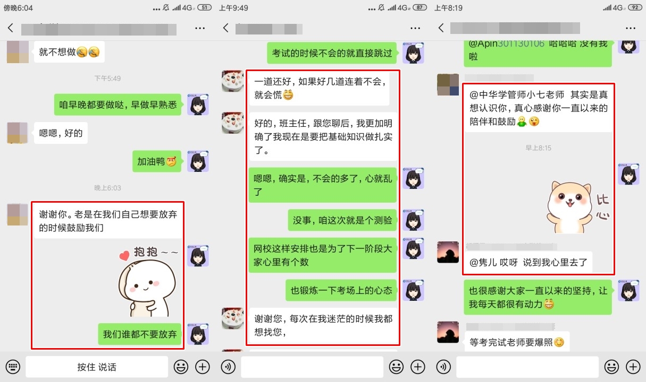Image resolution: width=646 pixels, height=382 pixels.
Task: Open the chat details menu via middle chat's dots
Action: click(x=415, y=28)
